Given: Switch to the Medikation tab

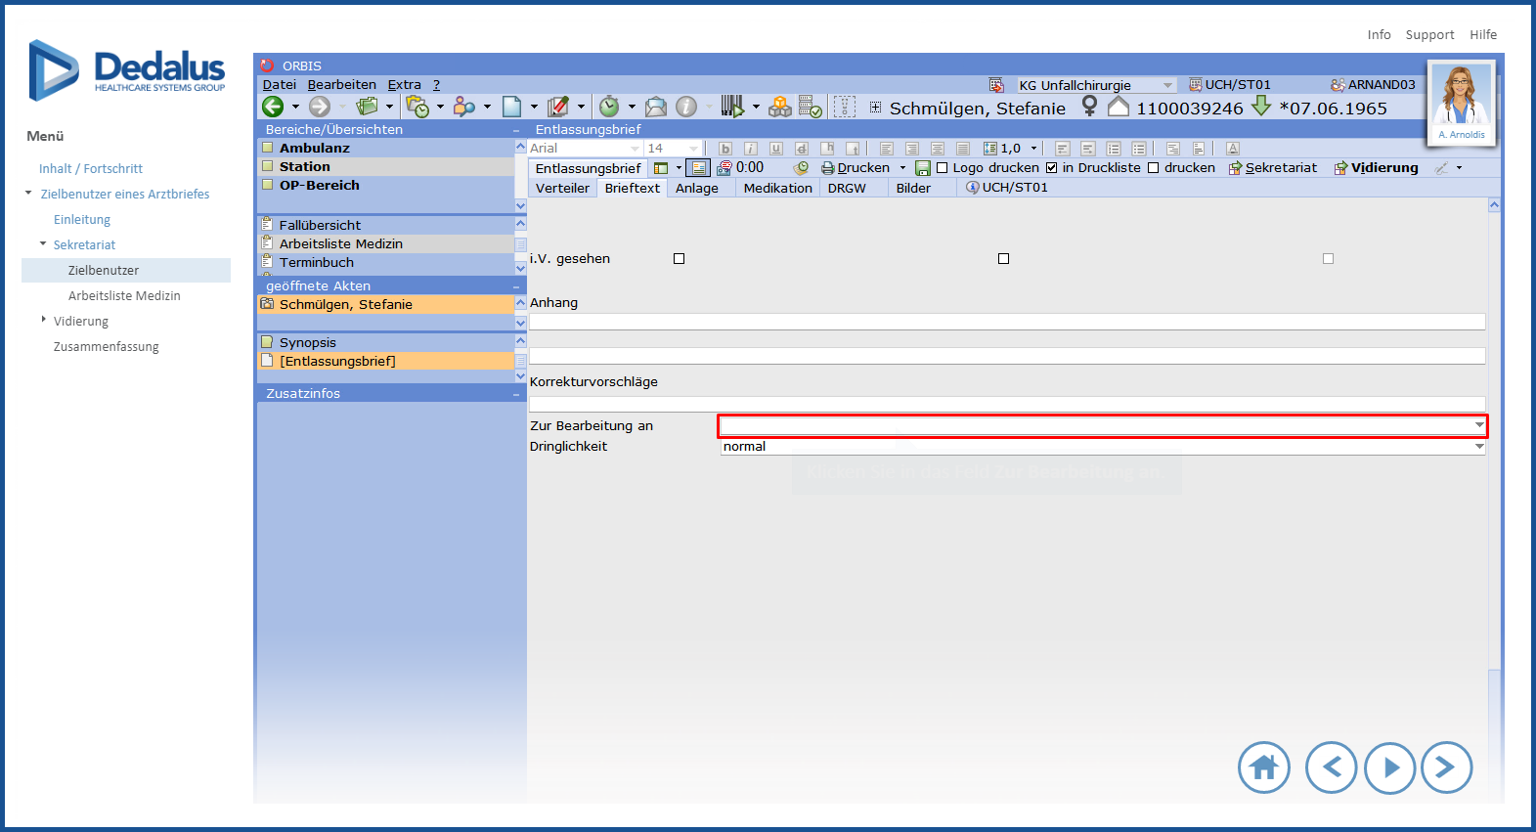Looking at the screenshot, I should point(777,188).
